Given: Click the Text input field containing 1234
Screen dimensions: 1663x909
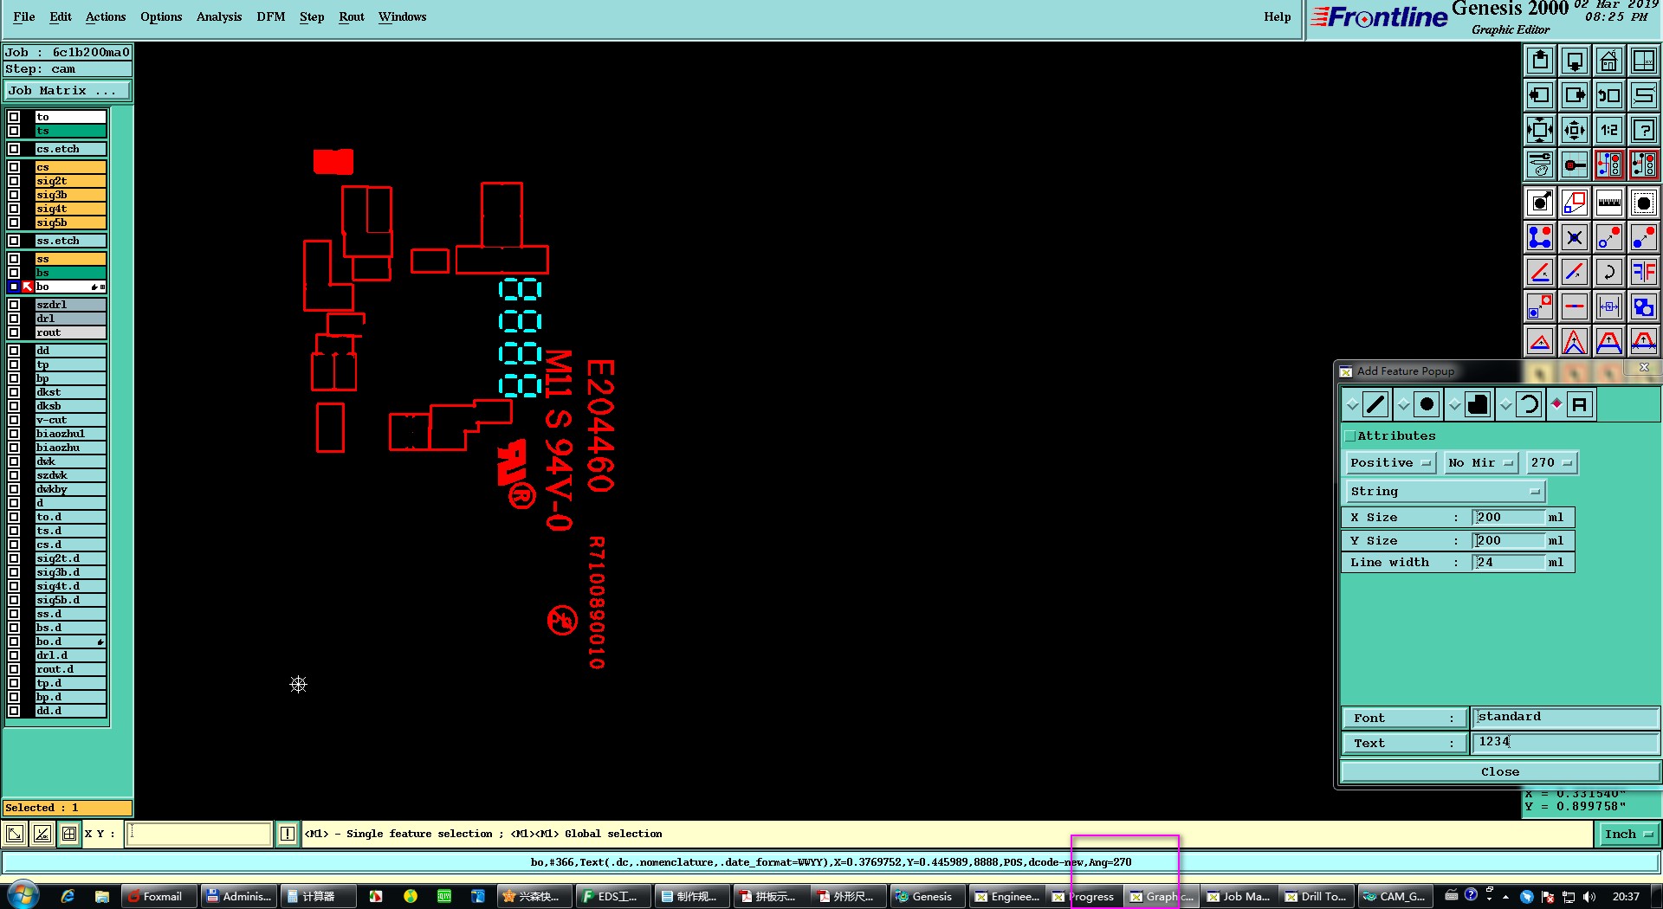Looking at the screenshot, I should (x=1565, y=742).
